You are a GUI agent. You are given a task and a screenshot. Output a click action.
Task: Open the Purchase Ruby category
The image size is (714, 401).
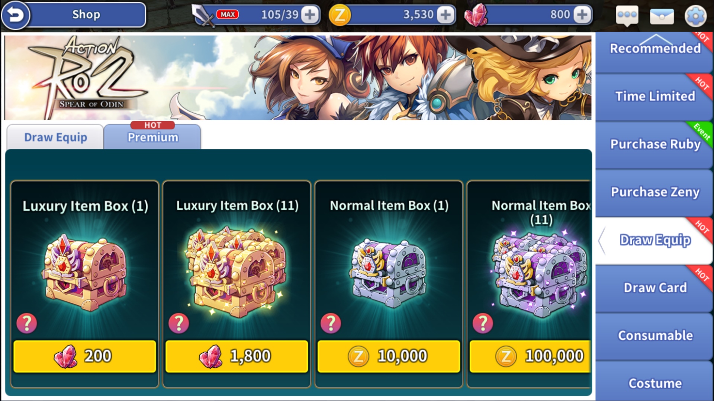pyautogui.click(x=654, y=144)
